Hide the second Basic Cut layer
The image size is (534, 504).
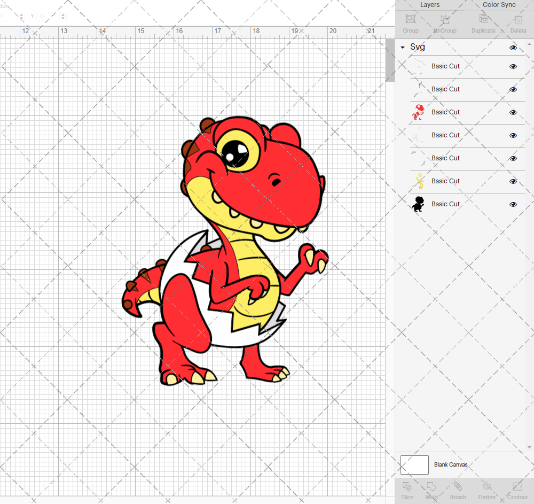point(513,89)
